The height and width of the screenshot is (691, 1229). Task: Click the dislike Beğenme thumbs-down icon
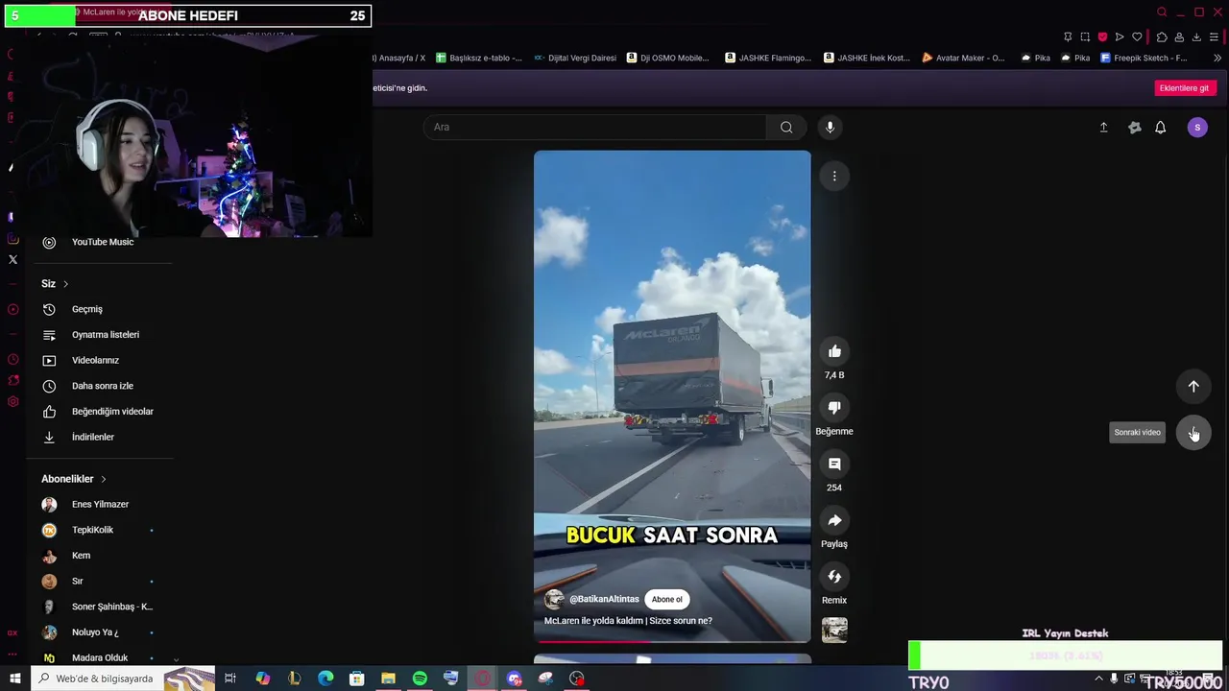(x=834, y=408)
